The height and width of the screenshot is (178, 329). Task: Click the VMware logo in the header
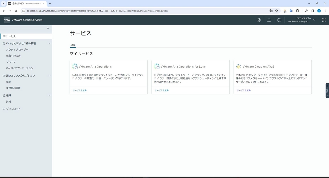[7, 20]
